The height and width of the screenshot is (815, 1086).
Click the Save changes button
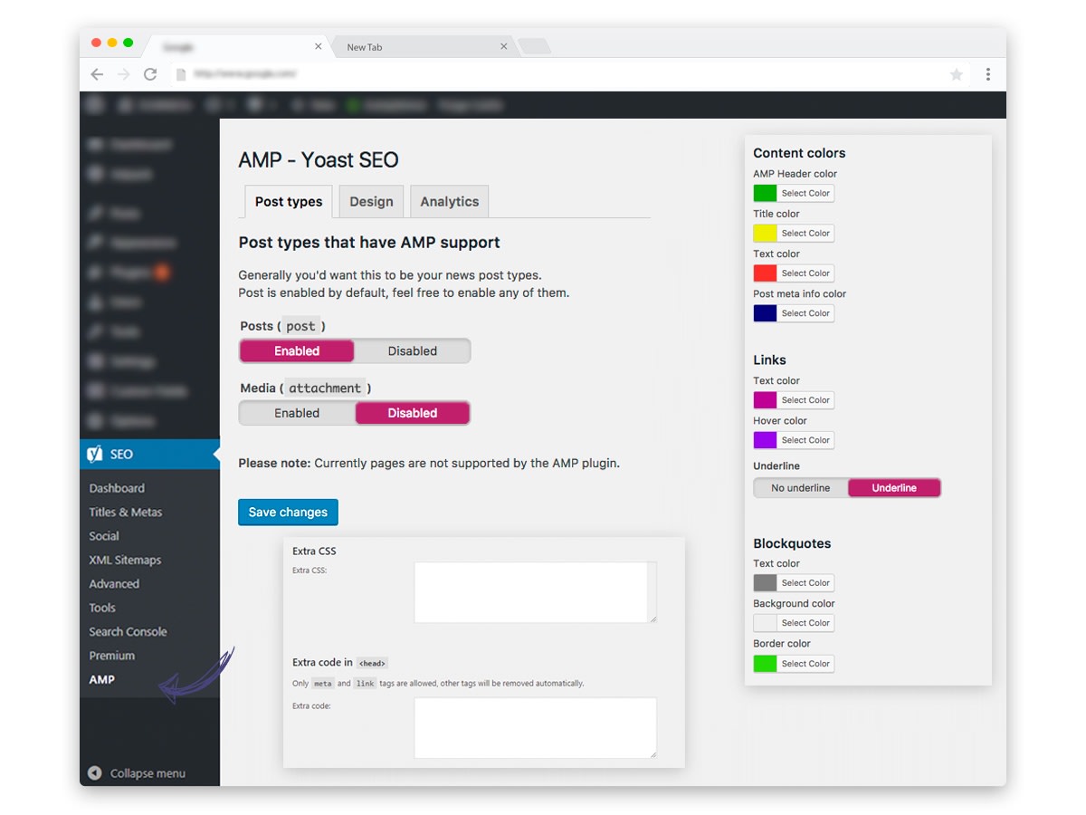pos(288,513)
